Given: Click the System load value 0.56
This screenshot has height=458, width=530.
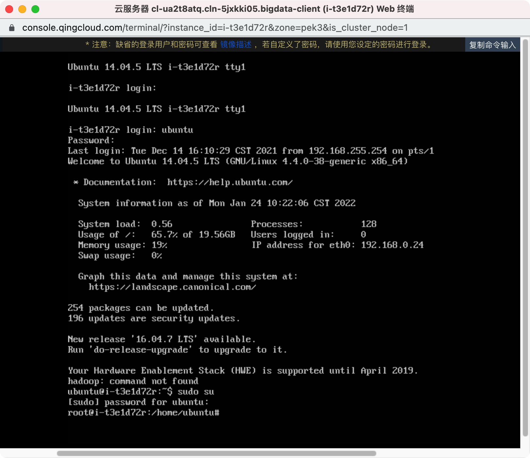Looking at the screenshot, I should (x=162, y=224).
